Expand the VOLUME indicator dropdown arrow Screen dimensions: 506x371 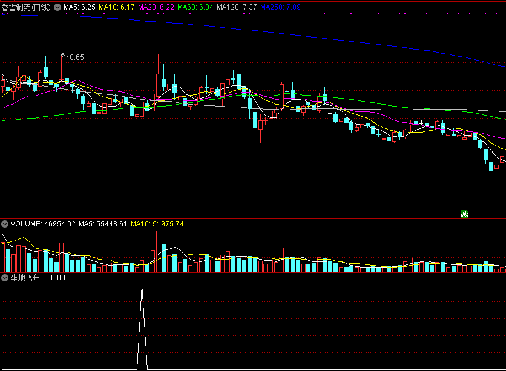coord(5,223)
